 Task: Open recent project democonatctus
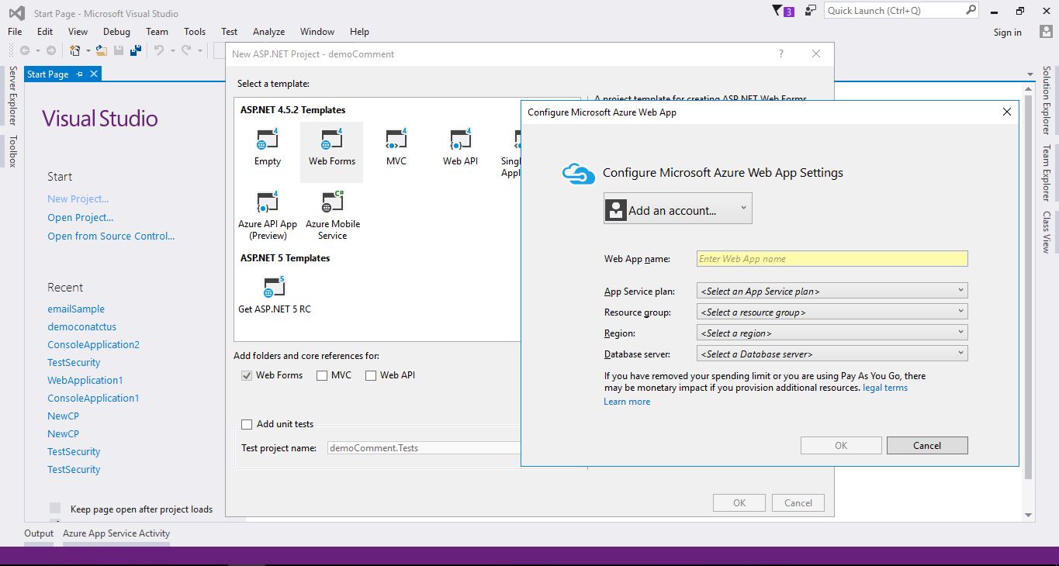point(82,327)
